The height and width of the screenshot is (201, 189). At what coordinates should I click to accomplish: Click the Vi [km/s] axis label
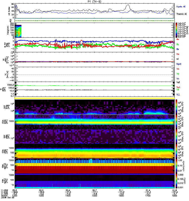click(7, 74)
